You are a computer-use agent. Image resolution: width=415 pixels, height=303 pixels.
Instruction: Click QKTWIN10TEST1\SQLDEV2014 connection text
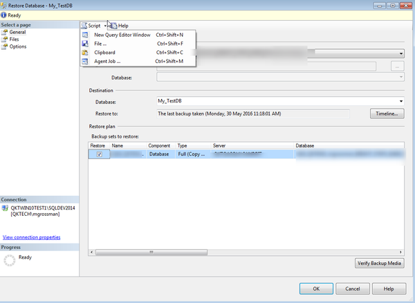(x=43, y=208)
